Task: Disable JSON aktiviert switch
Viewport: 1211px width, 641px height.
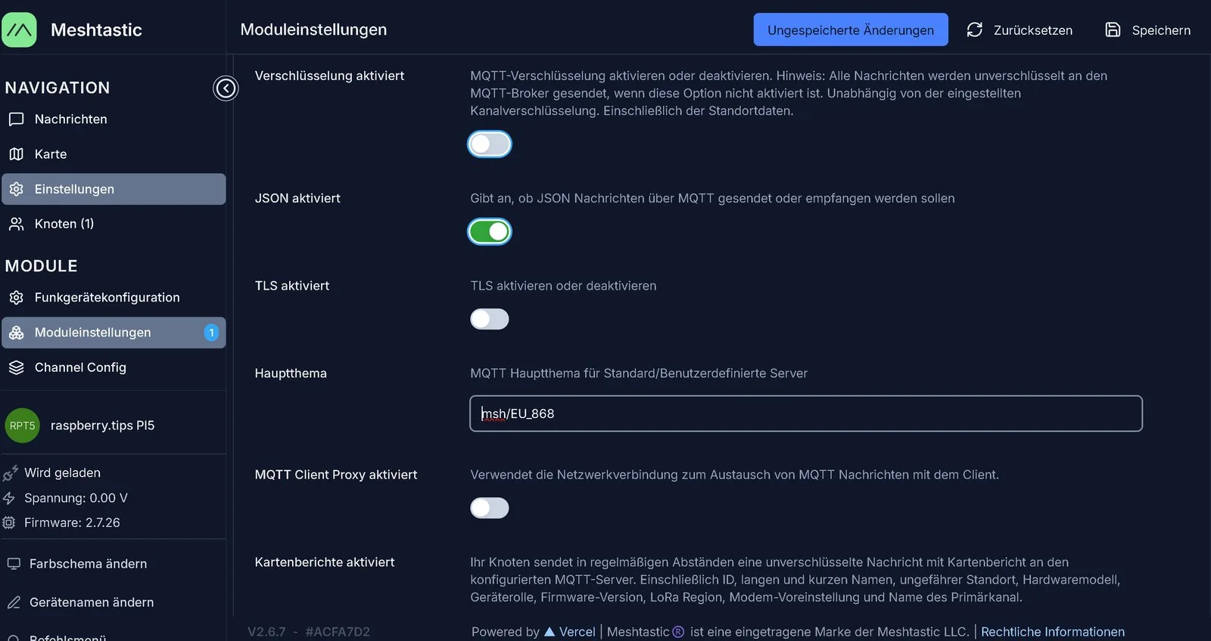Action: click(x=490, y=232)
